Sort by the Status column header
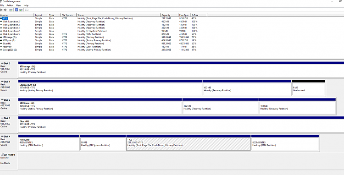 118,15
